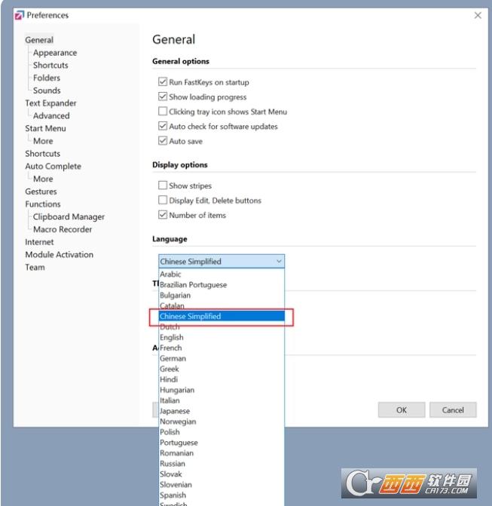Select Norwegian language entry
This screenshot has height=506, width=492.
coord(222,422)
